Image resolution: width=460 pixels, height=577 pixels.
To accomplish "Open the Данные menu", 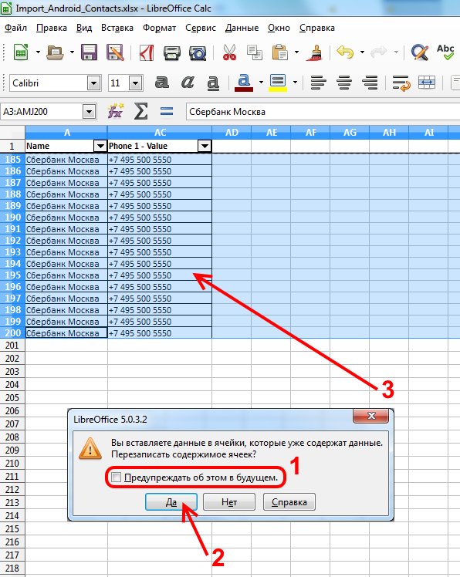I will (242, 28).
